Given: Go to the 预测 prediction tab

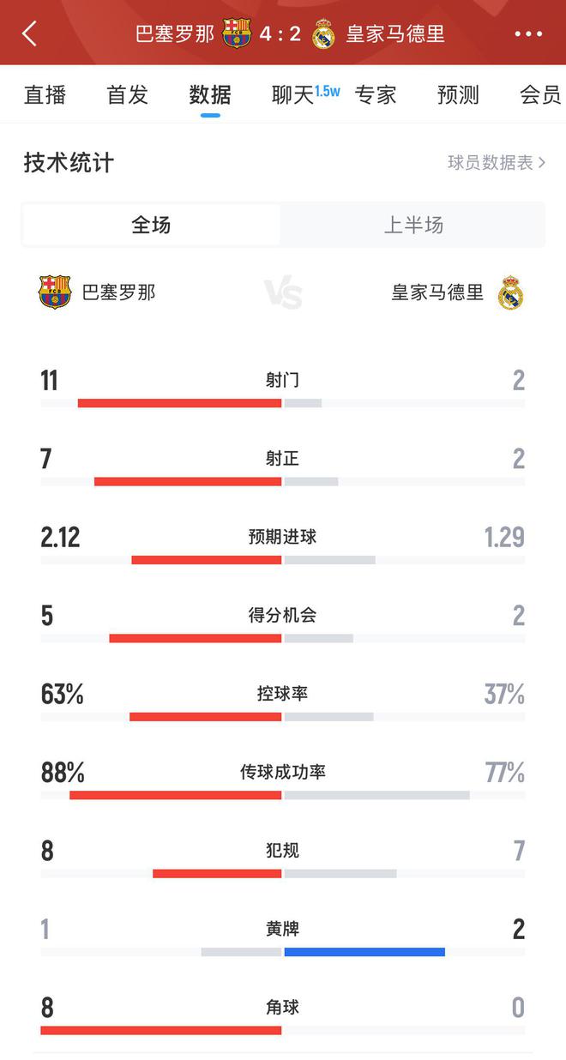Looking at the screenshot, I should [458, 94].
